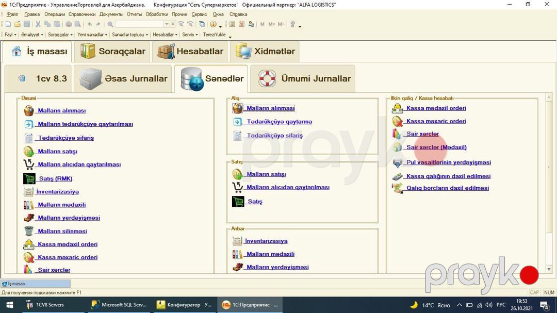The width and height of the screenshot is (557, 313).
Task: Expand the Yeni sənədlər dropdown
Action: [92, 35]
